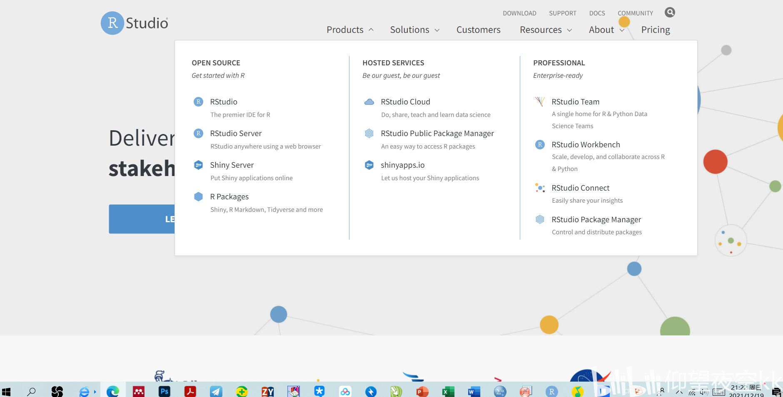783x397 pixels.
Task: Open the RStudio Server link
Action: 236,133
